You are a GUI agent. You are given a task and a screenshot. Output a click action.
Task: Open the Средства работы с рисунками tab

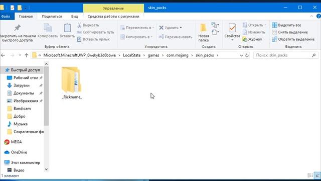click(x=113, y=17)
